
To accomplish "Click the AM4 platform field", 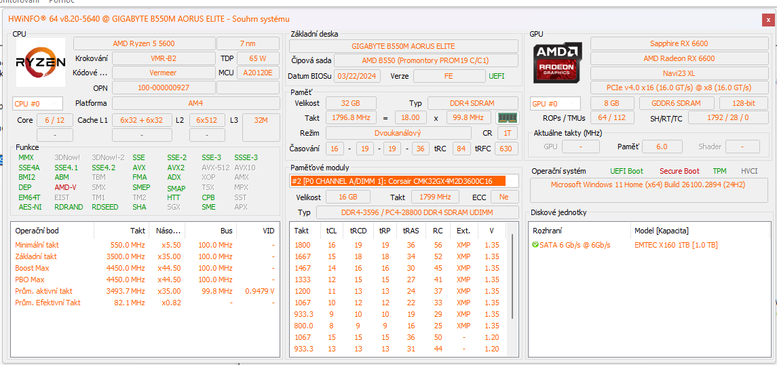I will (195, 104).
